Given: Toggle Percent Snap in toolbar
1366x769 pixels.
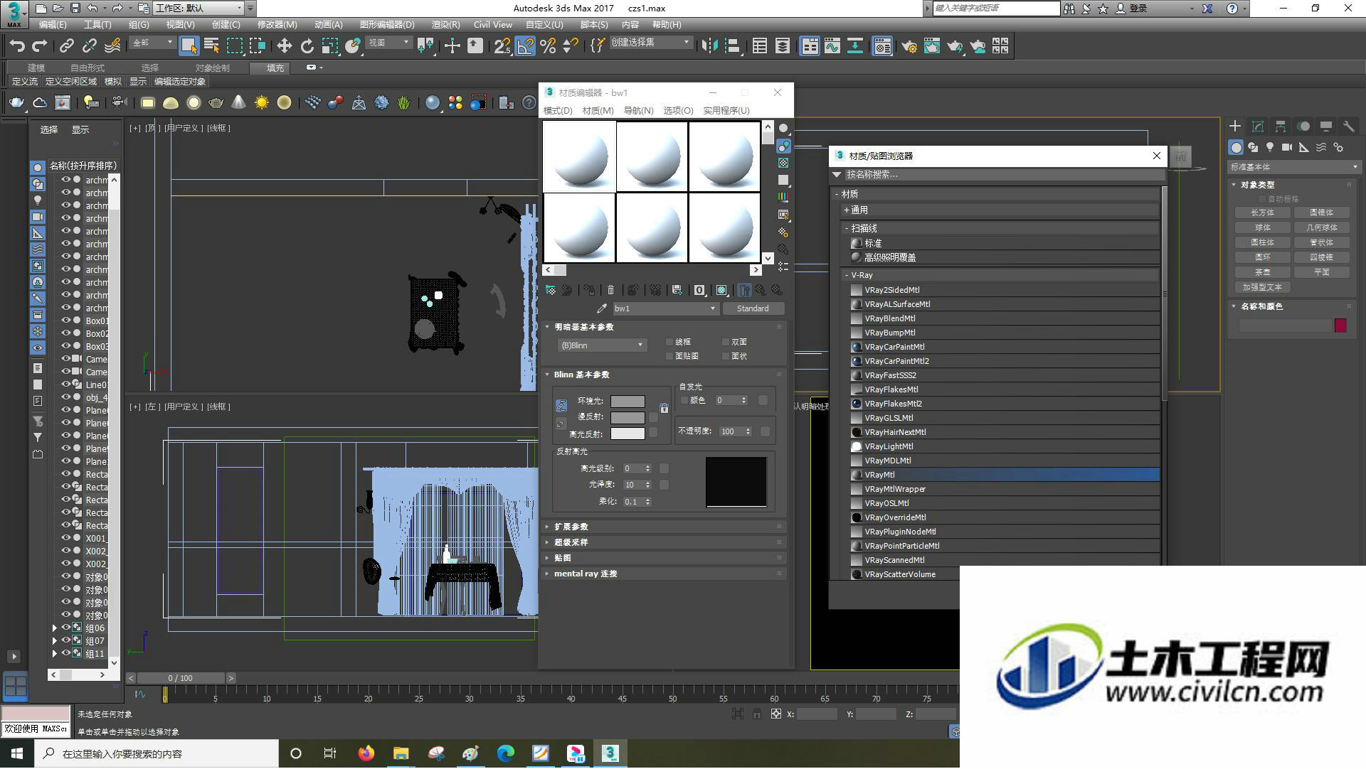Looking at the screenshot, I should tap(548, 46).
